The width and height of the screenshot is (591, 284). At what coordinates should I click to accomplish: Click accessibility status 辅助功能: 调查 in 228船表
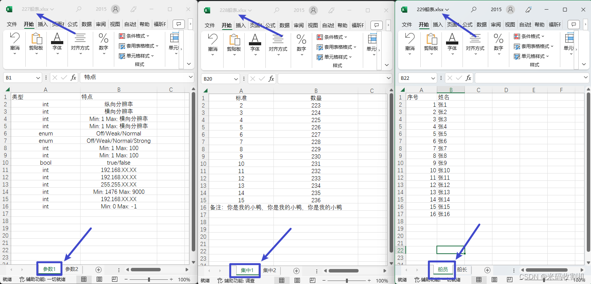(236, 281)
